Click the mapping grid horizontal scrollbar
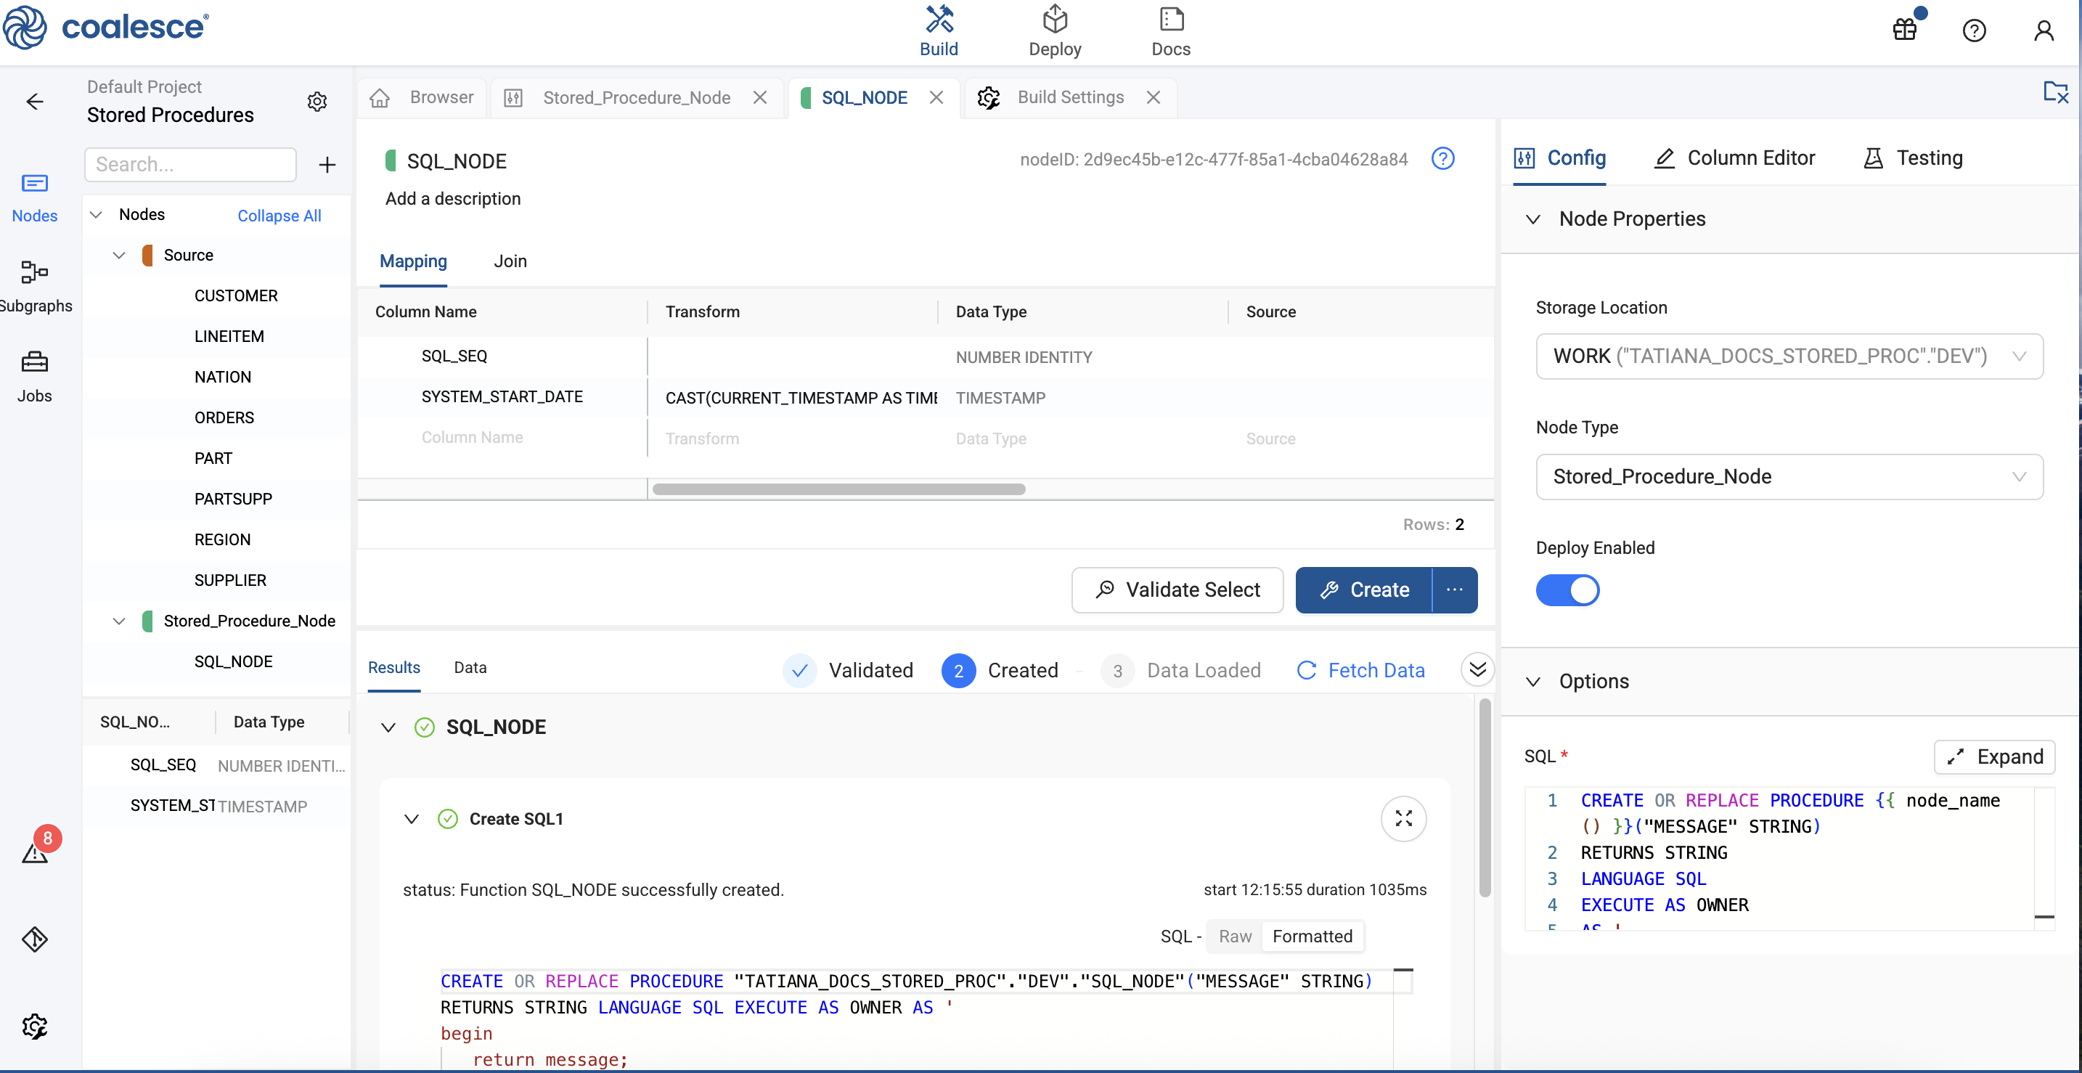 pos(838,489)
